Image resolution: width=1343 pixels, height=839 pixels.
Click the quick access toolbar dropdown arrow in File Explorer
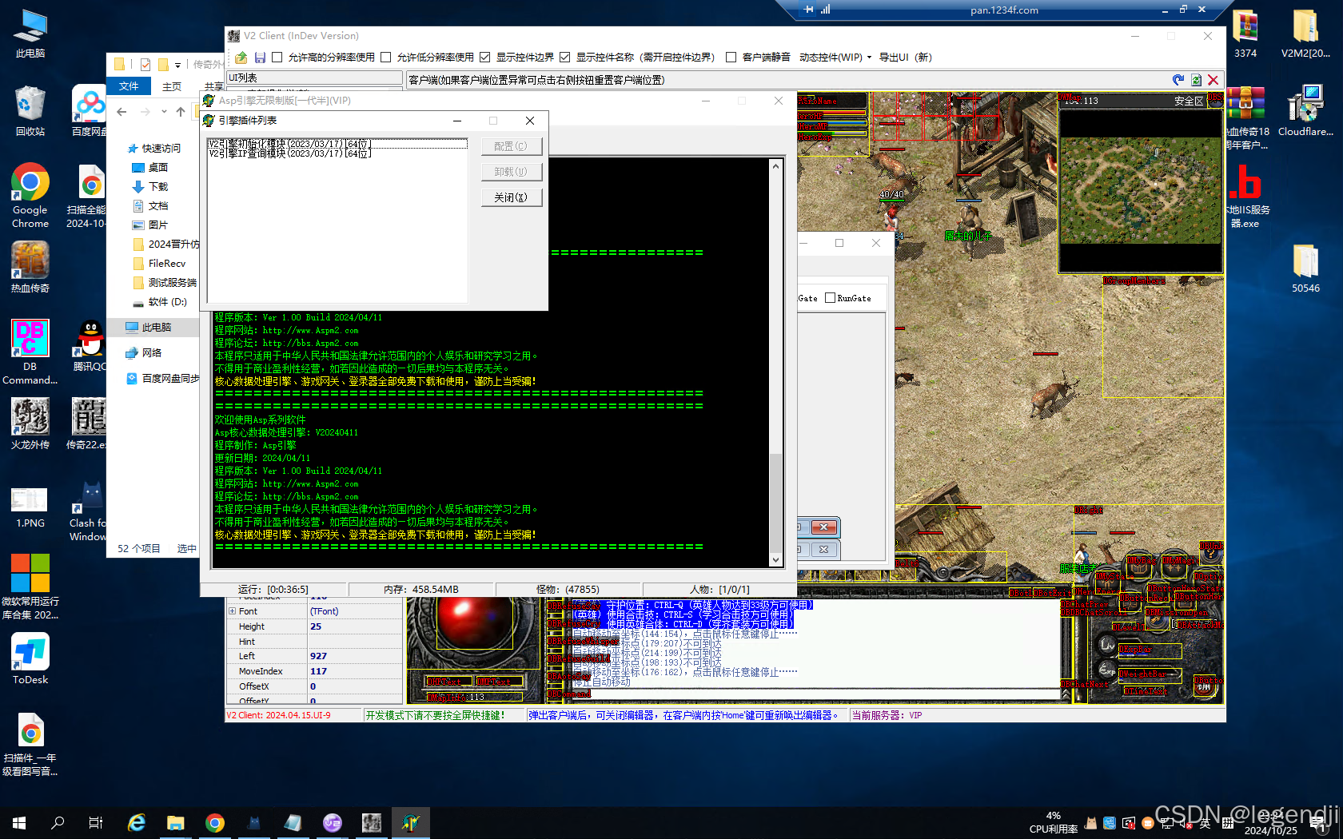coord(177,65)
